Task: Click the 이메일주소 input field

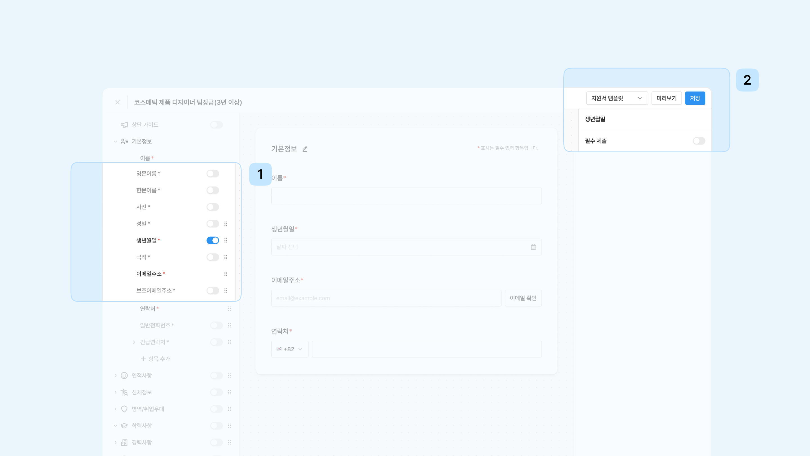Action: click(x=386, y=298)
